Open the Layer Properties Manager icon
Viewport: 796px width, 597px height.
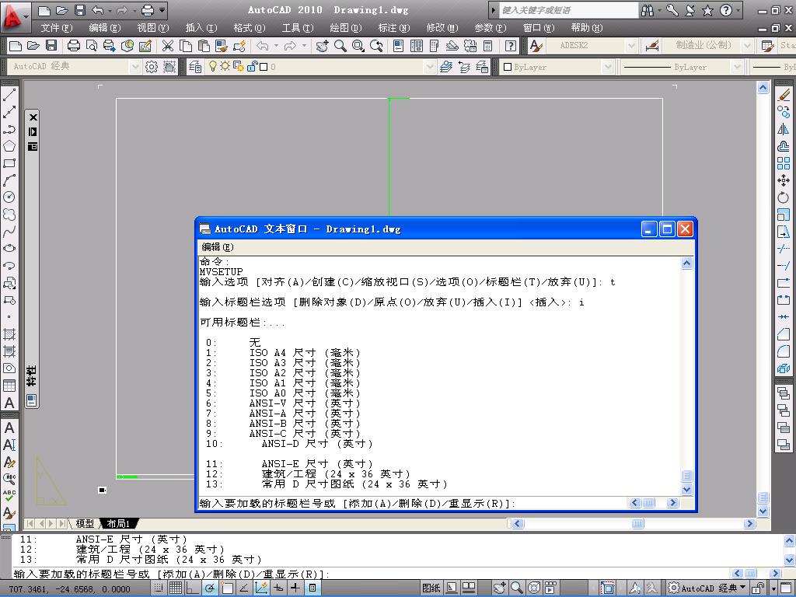click(x=195, y=67)
